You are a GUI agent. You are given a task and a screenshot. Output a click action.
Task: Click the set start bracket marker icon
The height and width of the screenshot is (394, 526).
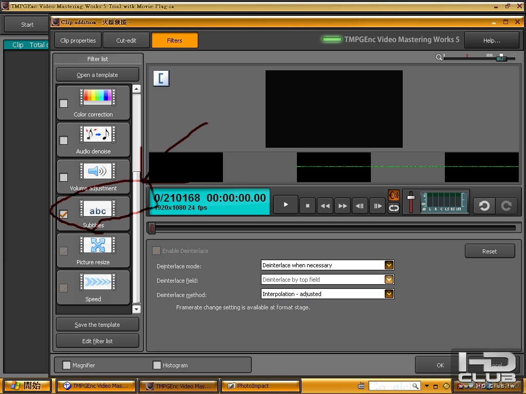[161, 78]
